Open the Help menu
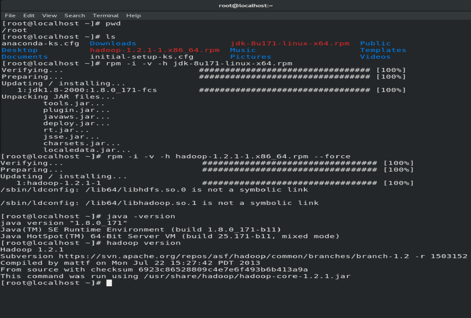 133,15
